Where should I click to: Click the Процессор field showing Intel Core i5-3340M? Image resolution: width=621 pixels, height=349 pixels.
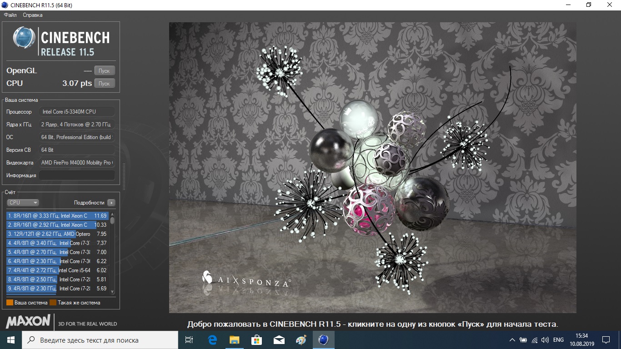tap(77, 112)
